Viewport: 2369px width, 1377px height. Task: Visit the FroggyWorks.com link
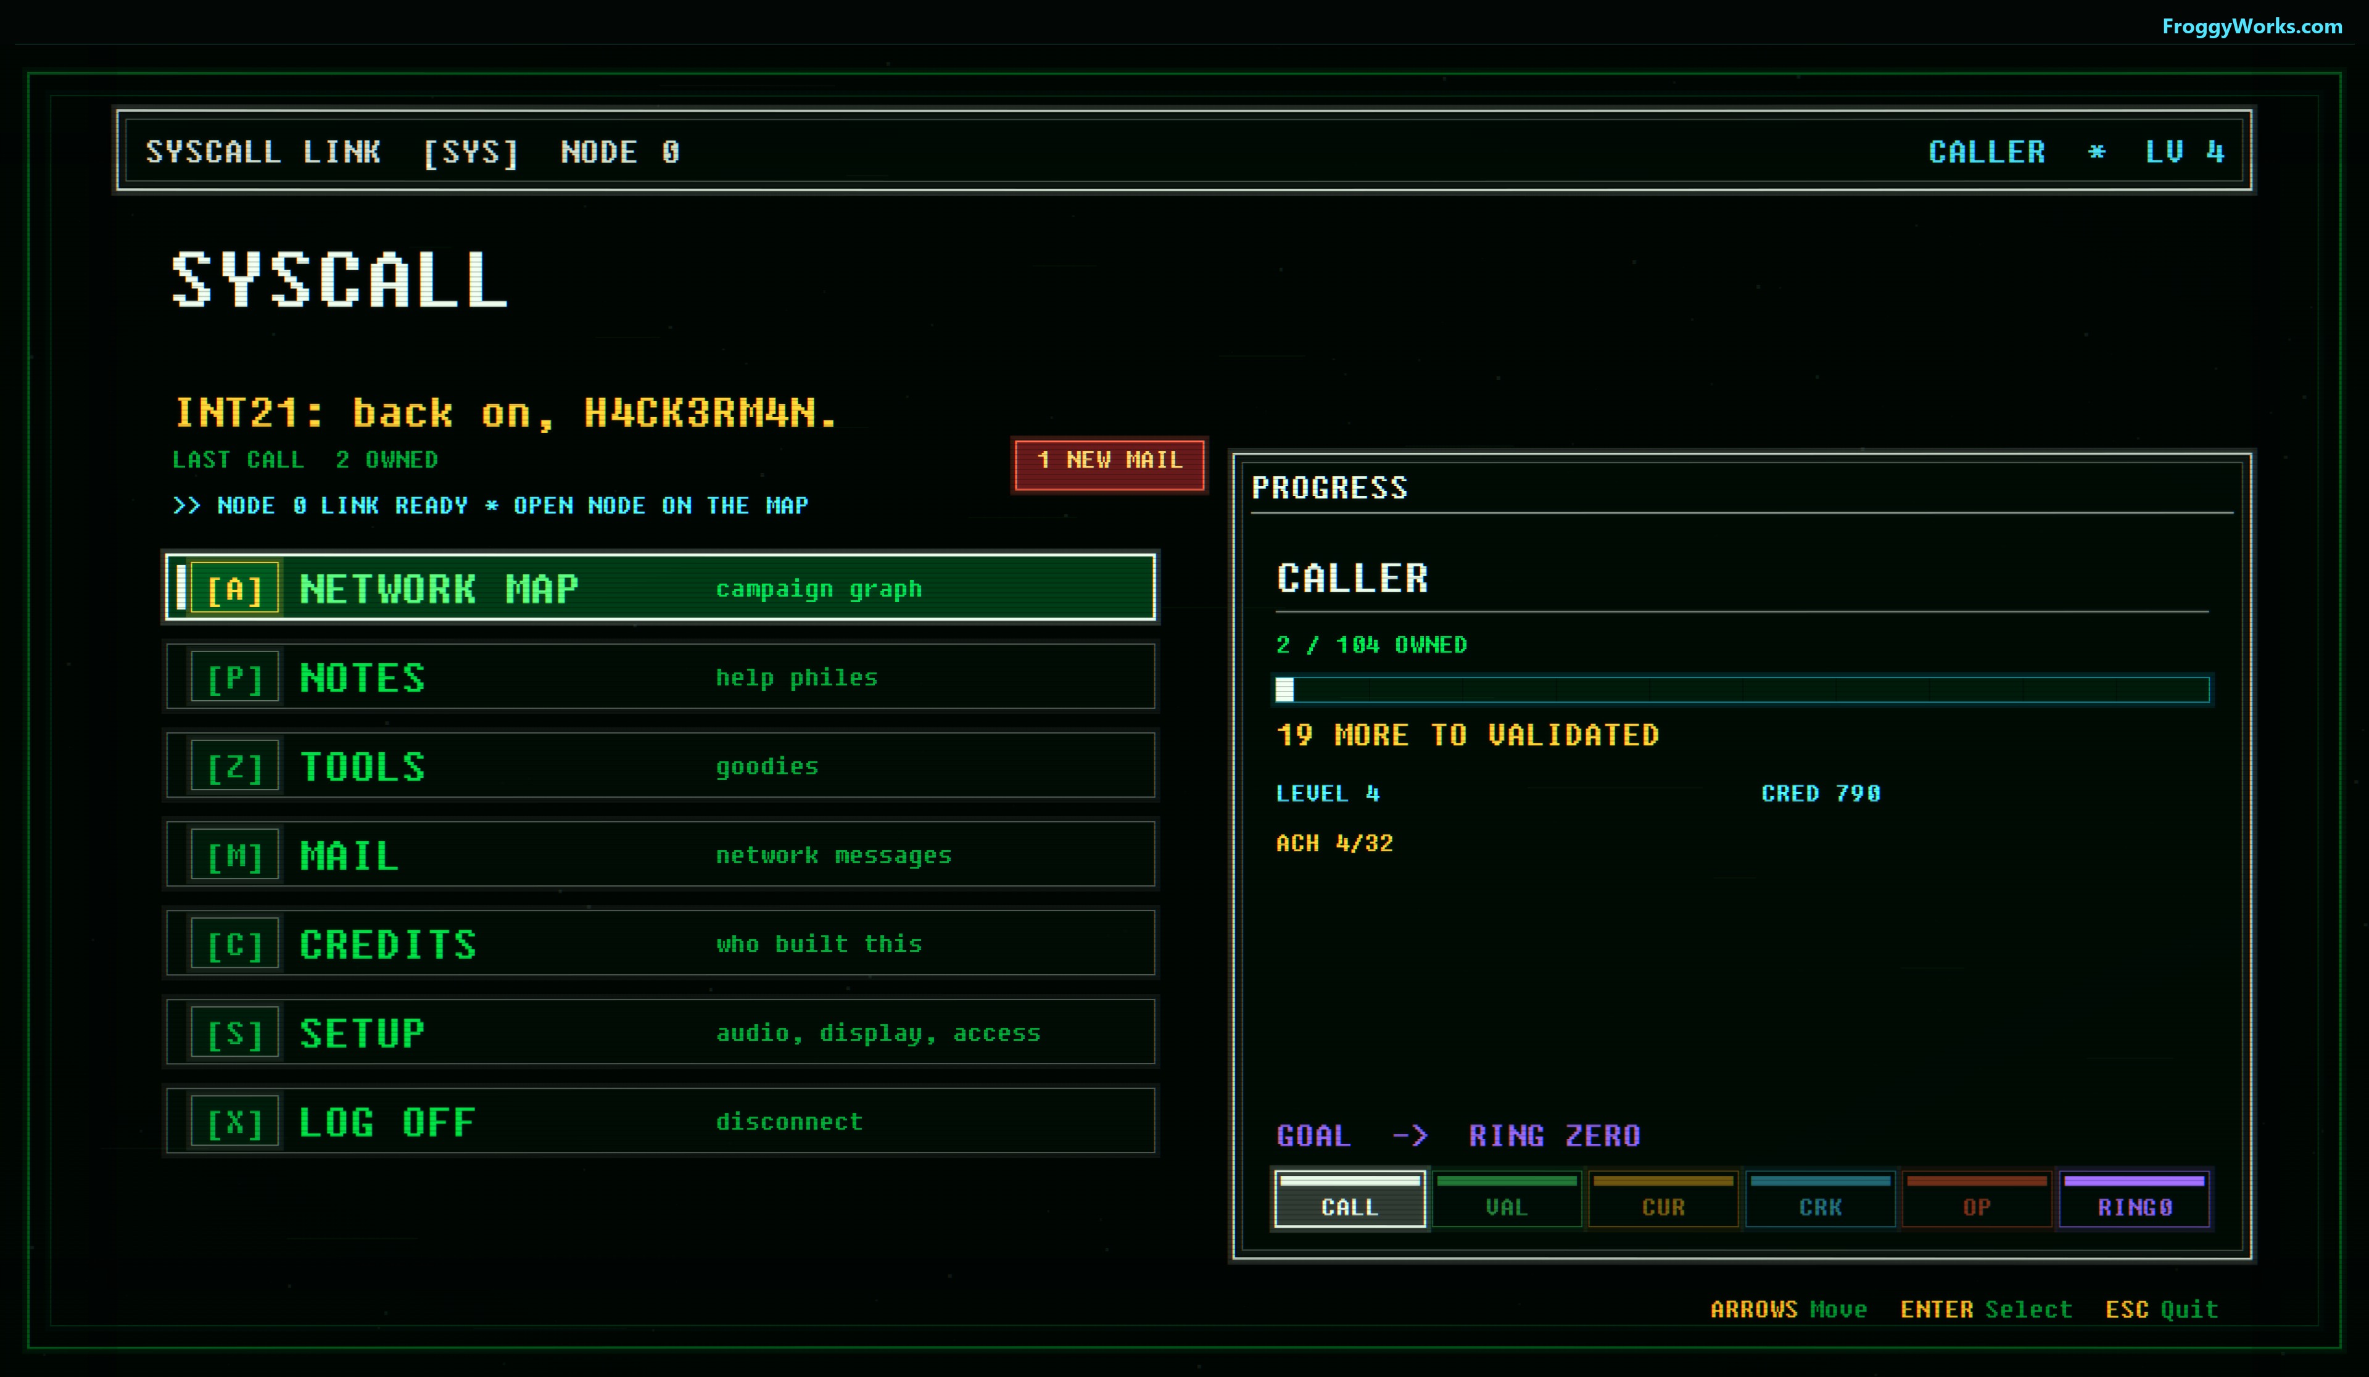(2252, 27)
